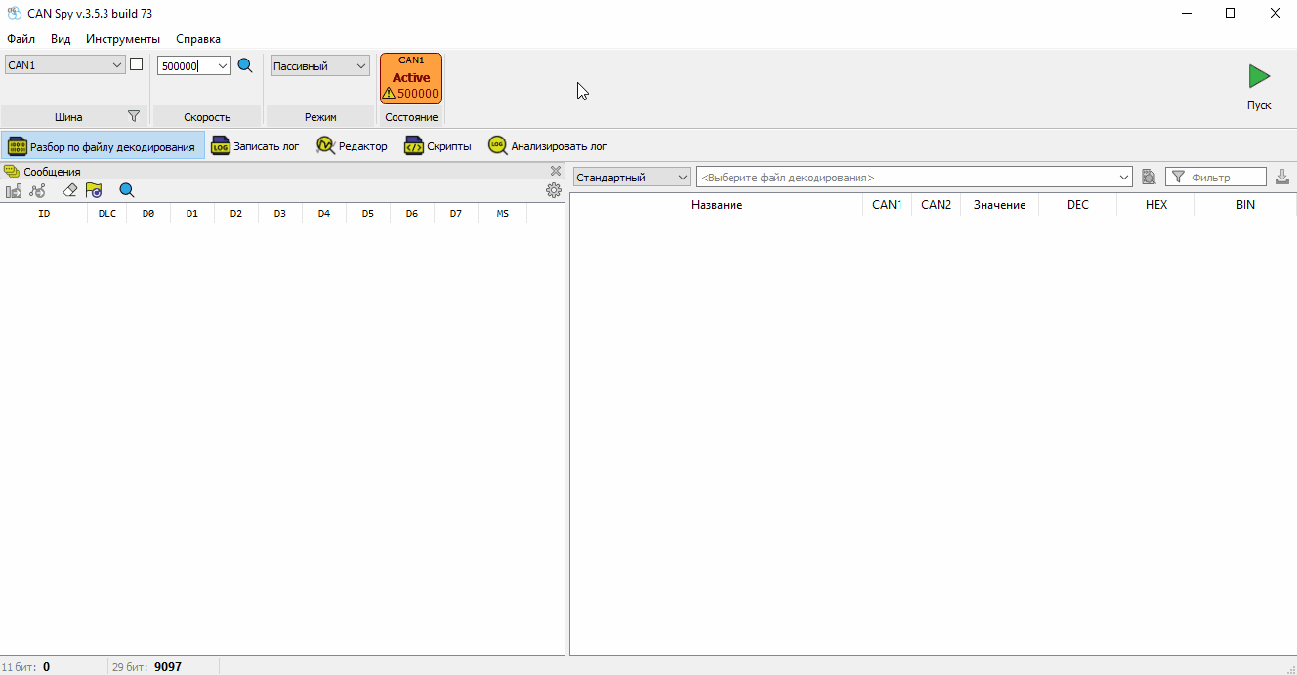Click the download arrow icon beside filter
The height and width of the screenshot is (675, 1297).
(x=1282, y=177)
